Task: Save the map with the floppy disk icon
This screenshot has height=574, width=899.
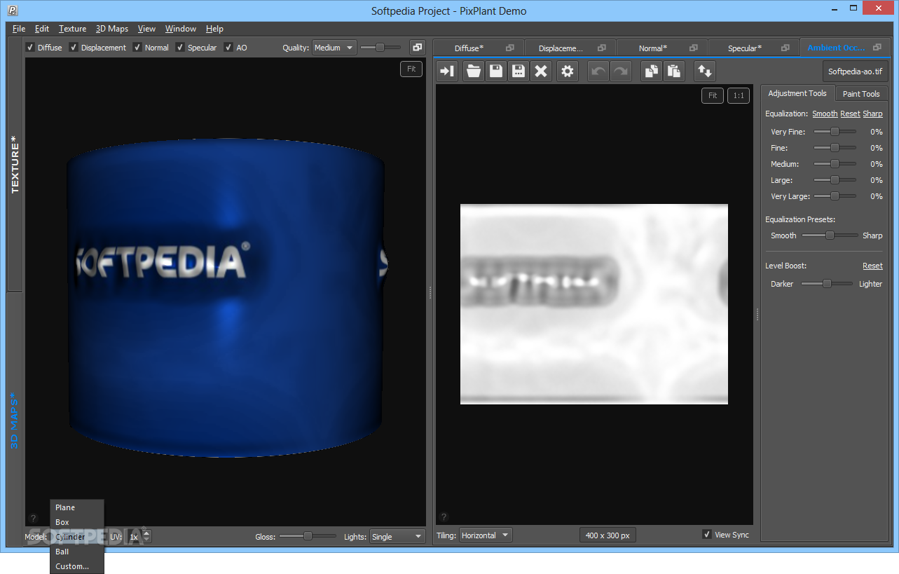Action: 496,71
